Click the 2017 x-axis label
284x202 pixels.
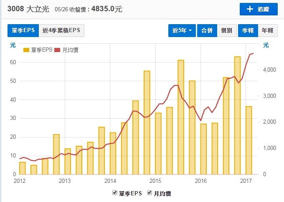coord(246,181)
